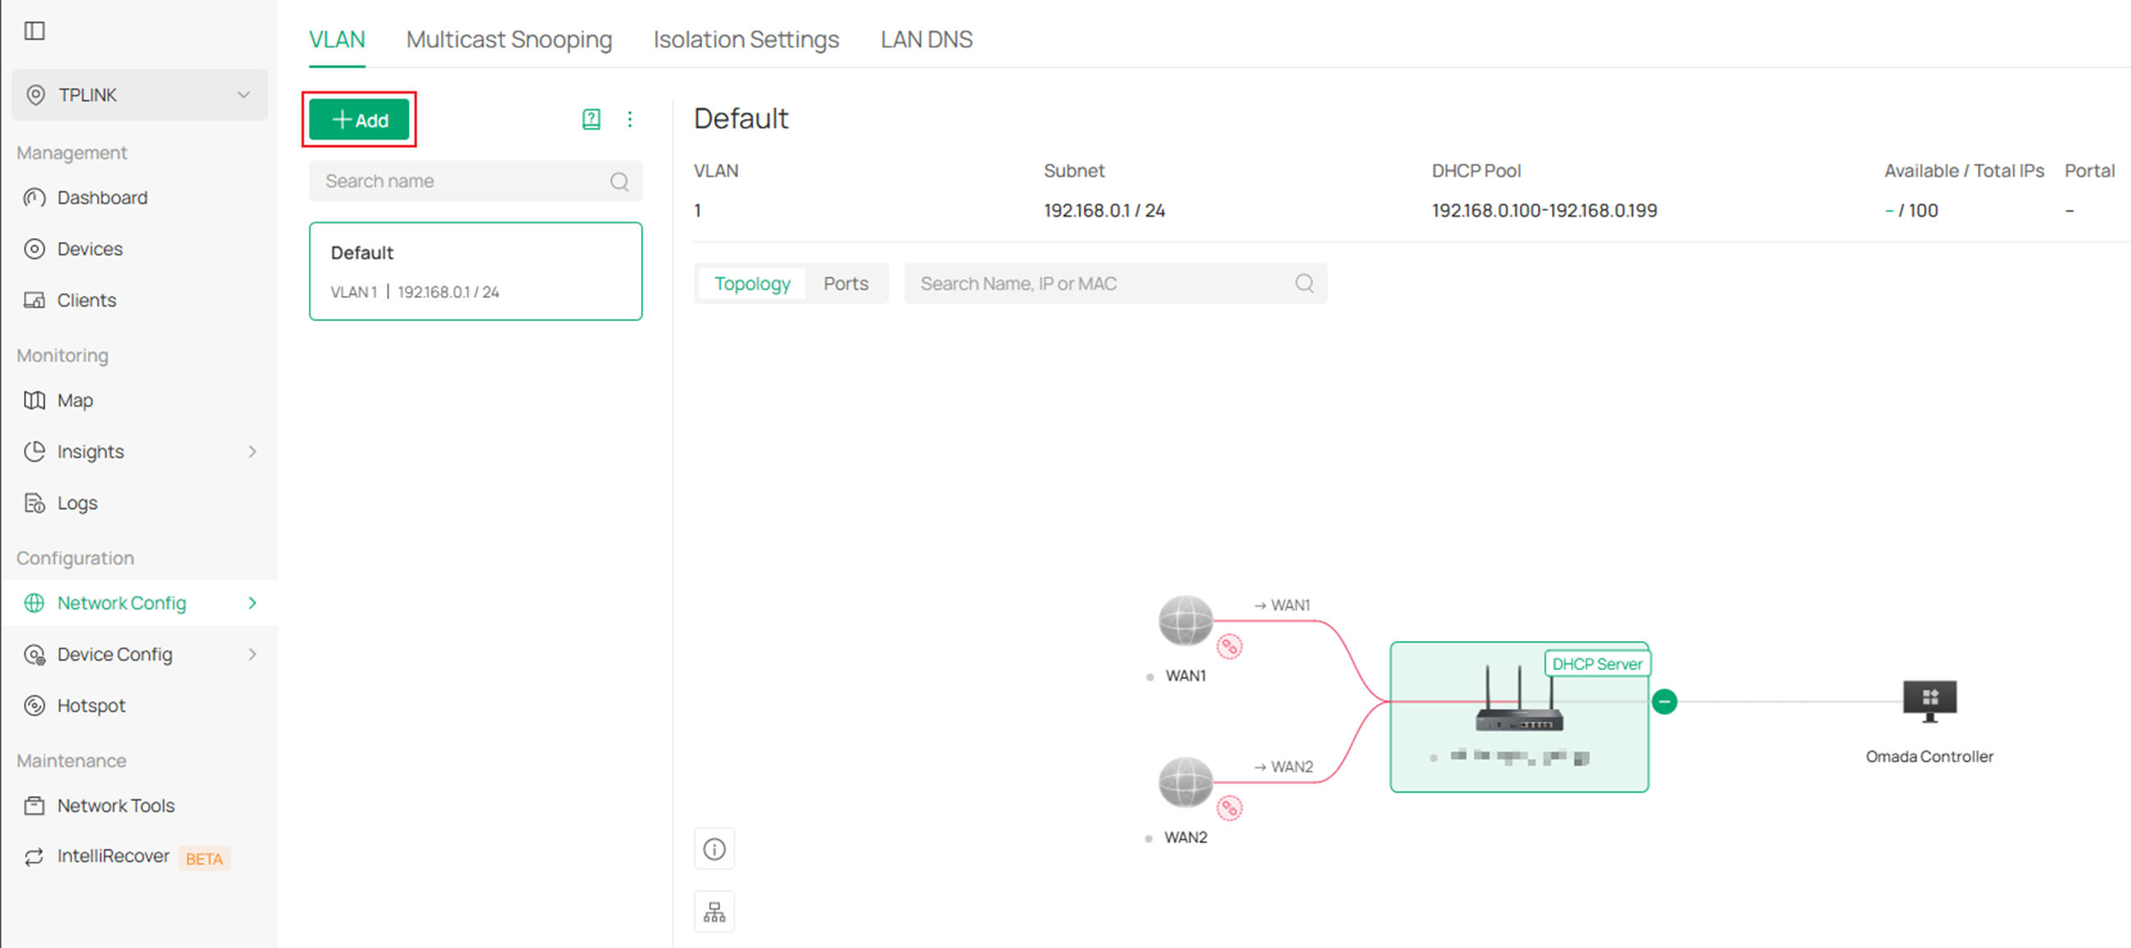This screenshot has width=2131, height=948.
Task: Open the Map monitoring view
Action: tap(75, 400)
